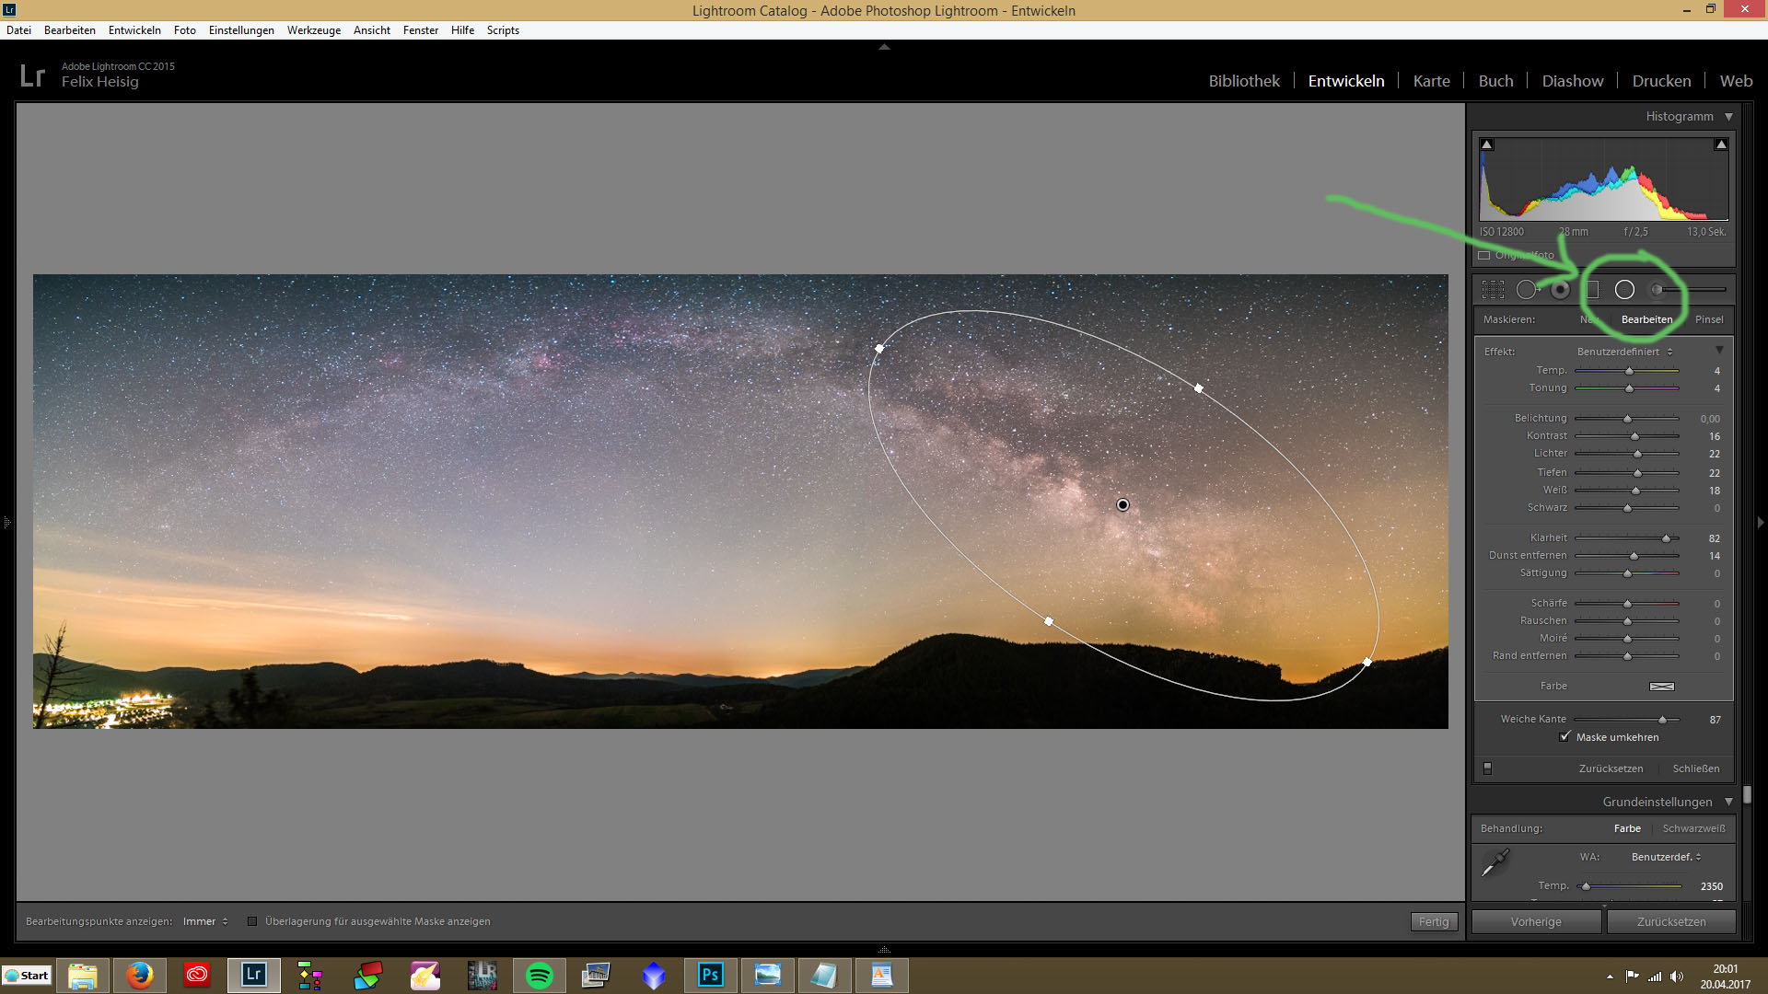Collapse the bottom filmstrip arrow

(884, 949)
